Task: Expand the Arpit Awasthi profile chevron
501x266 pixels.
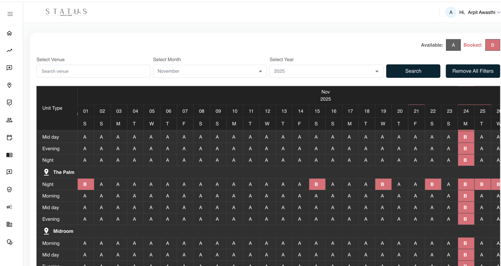Action: coord(499,12)
